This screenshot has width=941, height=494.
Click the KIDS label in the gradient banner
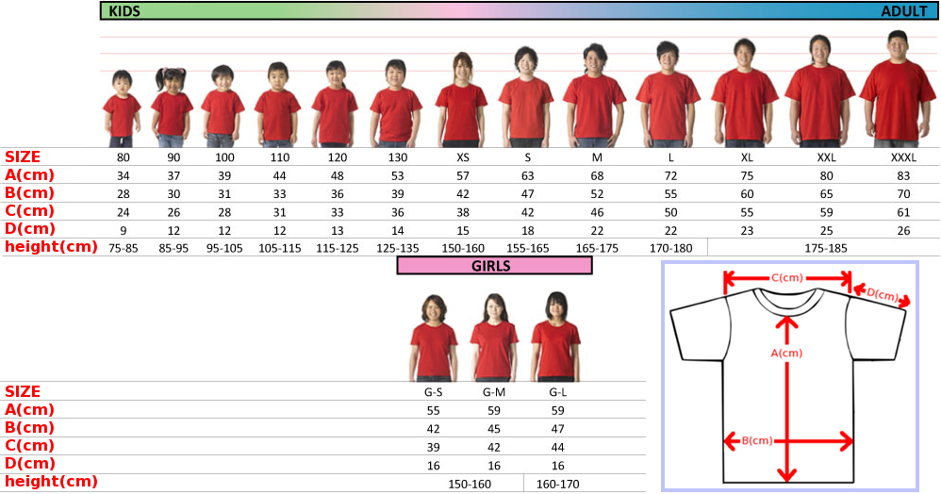[124, 11]
